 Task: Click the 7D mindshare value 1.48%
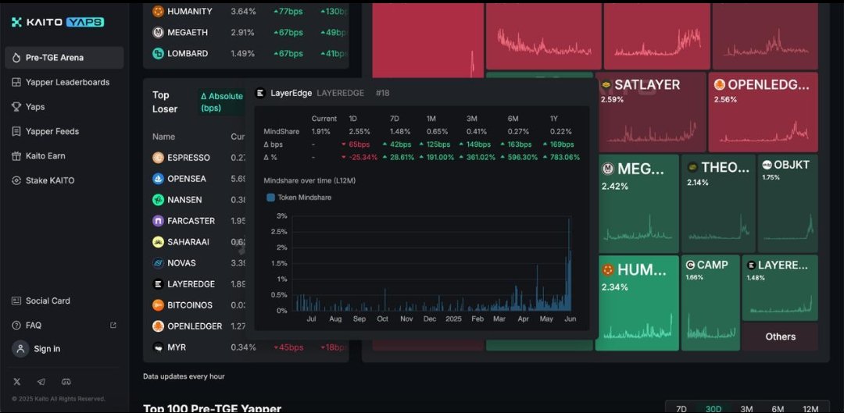point(400,131)
